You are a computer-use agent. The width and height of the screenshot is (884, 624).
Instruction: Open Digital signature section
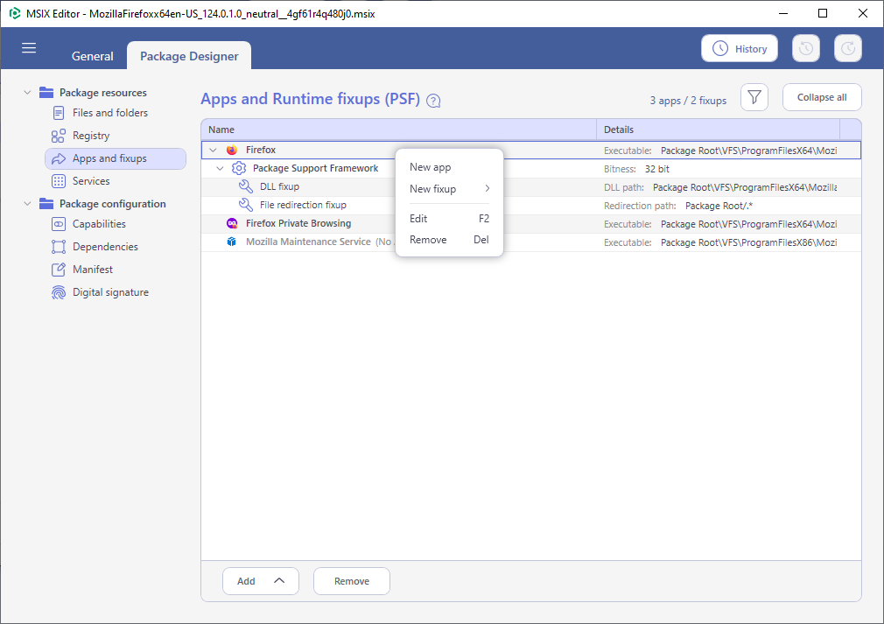(x=115, y=292)
